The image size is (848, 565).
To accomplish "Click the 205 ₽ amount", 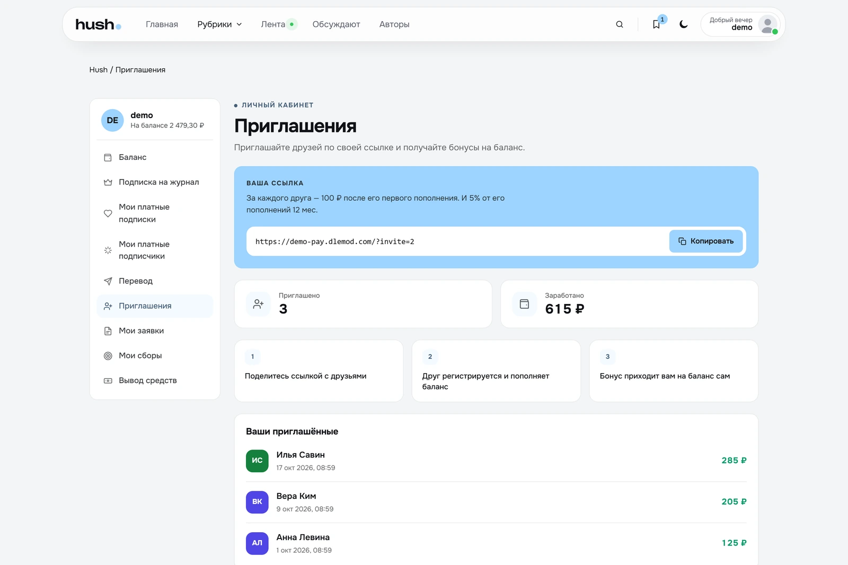I will click(x=734, y=502).
